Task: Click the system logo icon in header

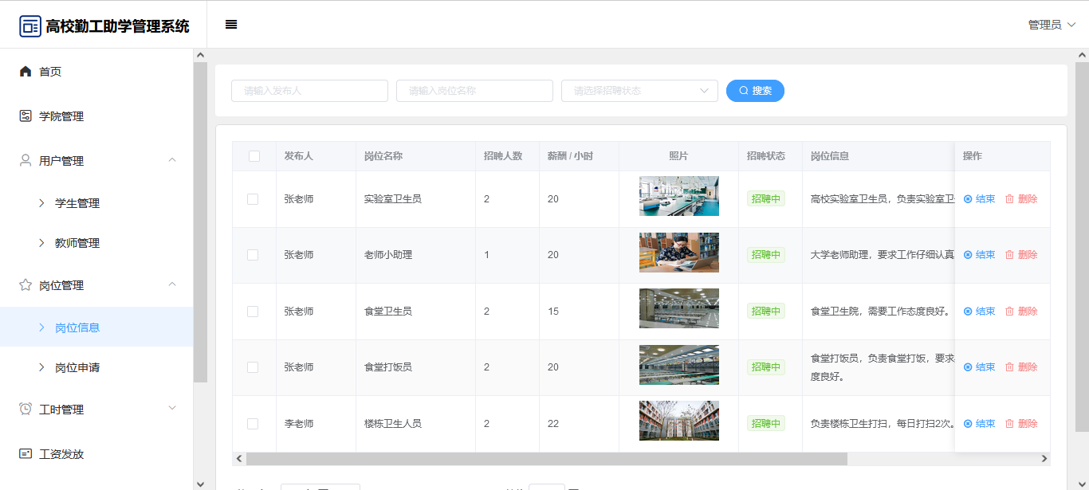Action: (30, 26)
